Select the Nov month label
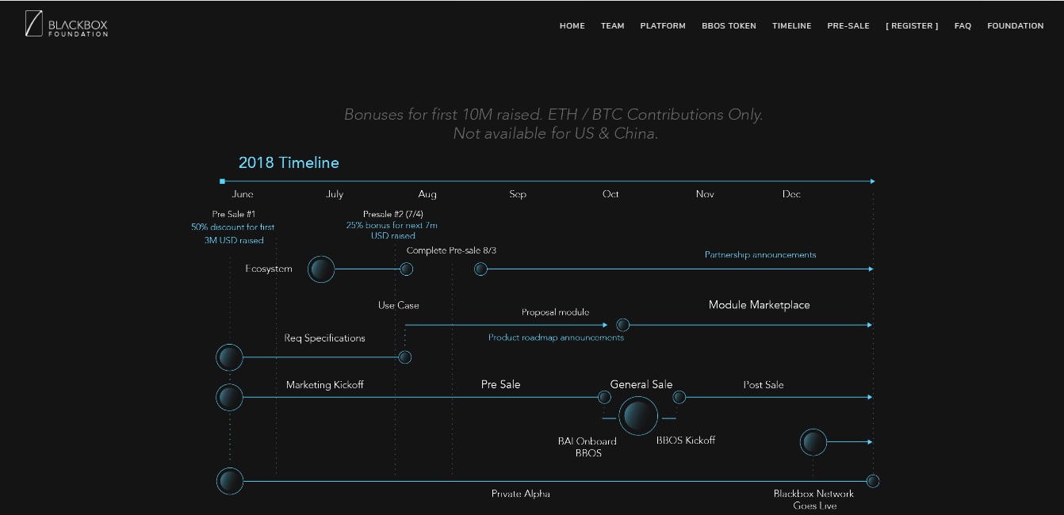 pos(705,194)
